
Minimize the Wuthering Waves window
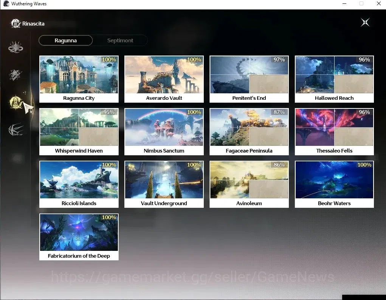[344, 3]
